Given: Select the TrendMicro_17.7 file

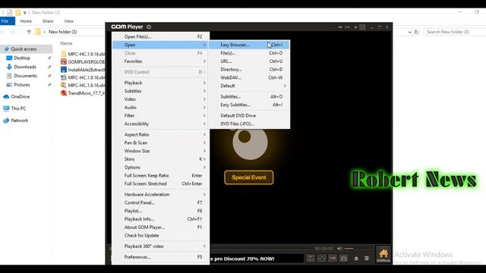Looking at the screenshot, I should point(83,93).
